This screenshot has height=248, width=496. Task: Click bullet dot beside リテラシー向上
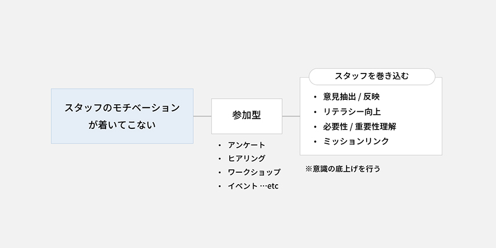[315, 112]
